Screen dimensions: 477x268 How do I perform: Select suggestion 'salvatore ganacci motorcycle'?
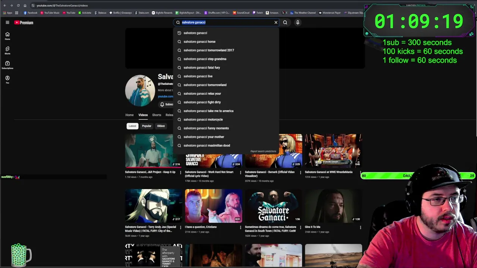226,119
